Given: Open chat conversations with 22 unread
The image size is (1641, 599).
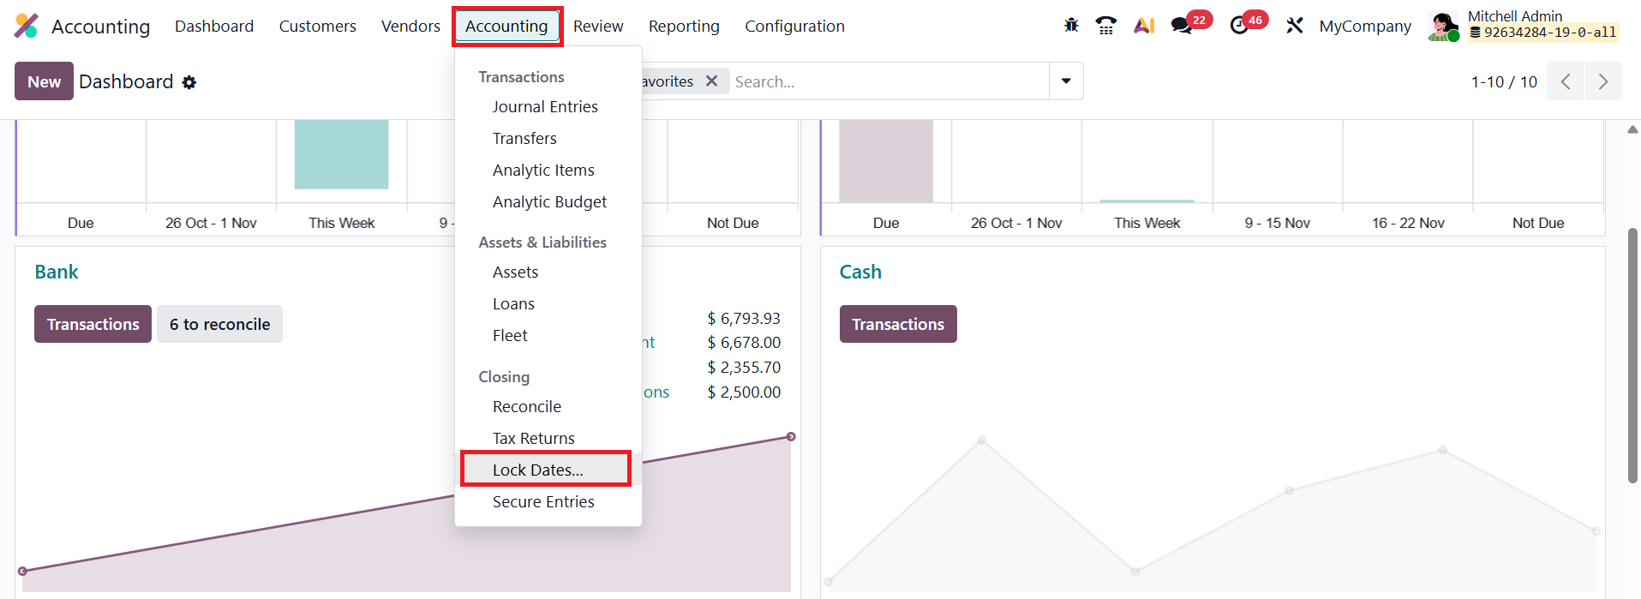Looking at the screenshot, I should [x=1183, y=26].
